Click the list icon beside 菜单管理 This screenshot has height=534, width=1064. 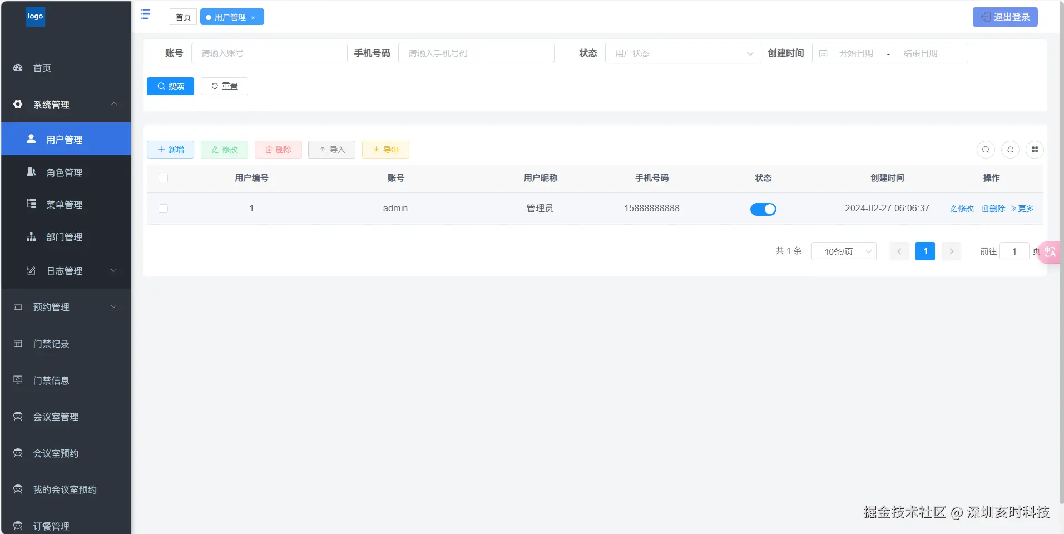31,204
